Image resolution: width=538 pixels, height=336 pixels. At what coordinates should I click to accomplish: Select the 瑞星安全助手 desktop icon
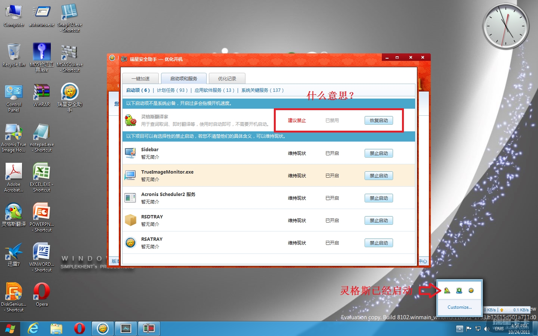[69, 98]
